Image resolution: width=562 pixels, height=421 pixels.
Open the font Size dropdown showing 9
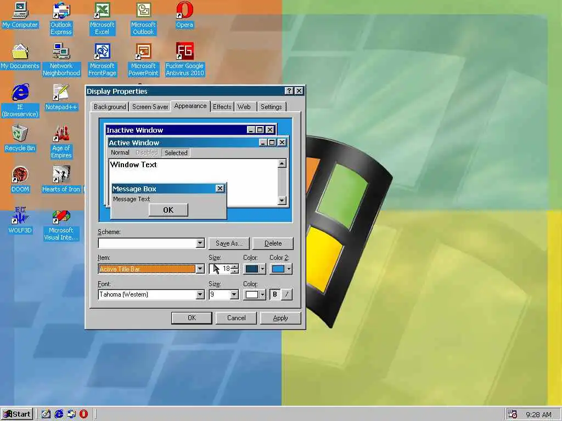coord(234,294)
